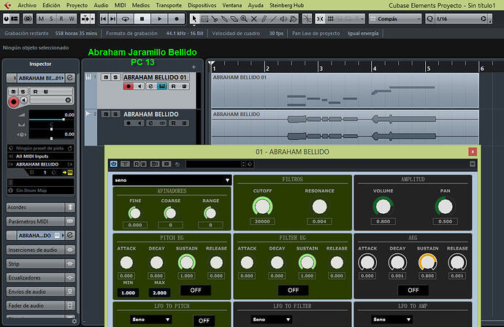Click the transport Record button
The height and width of the screenshot is (327, 504).
point(178,18)
